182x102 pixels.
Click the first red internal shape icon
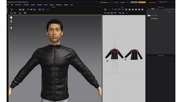pos(136,10)
